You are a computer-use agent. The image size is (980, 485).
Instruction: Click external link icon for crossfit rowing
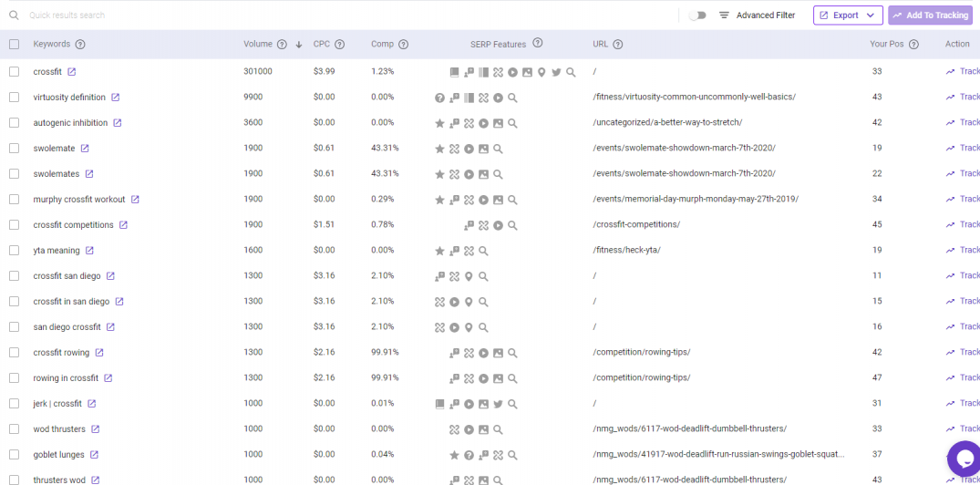click(99, 353)
